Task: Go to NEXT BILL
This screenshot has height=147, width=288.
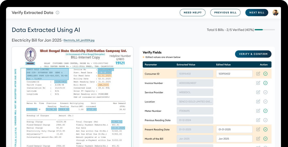Action: (x=257, y=12)
